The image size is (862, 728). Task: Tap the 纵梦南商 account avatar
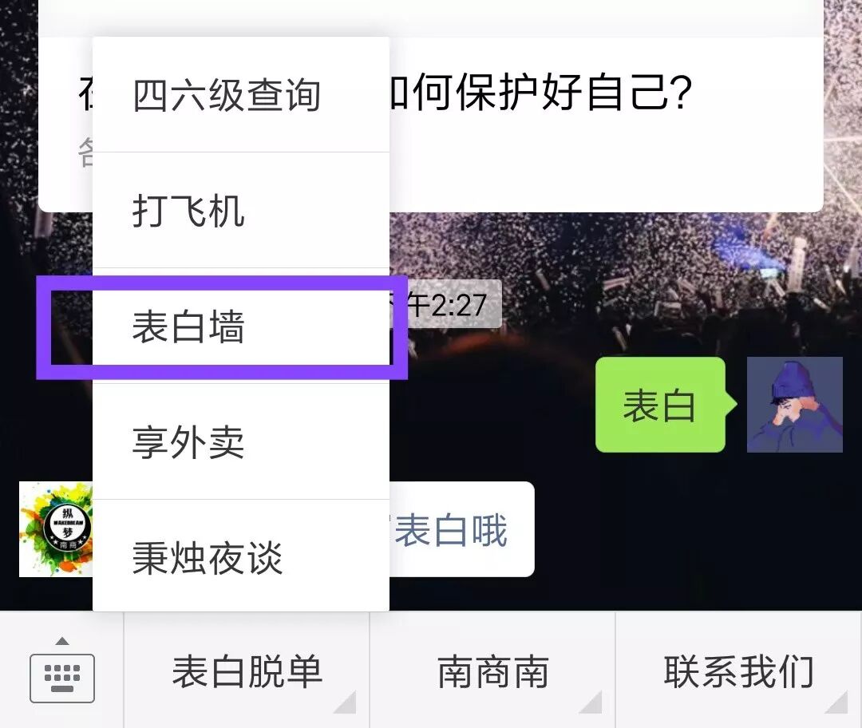point(56,529)
